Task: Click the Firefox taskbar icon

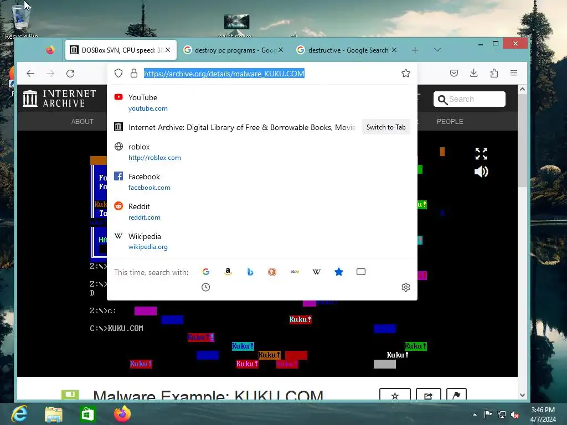Action: pyautogui.click(x=122, y=414)
